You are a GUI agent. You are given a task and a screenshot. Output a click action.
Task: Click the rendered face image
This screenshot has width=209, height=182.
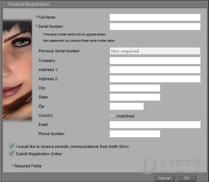click(x=17, y=71)
